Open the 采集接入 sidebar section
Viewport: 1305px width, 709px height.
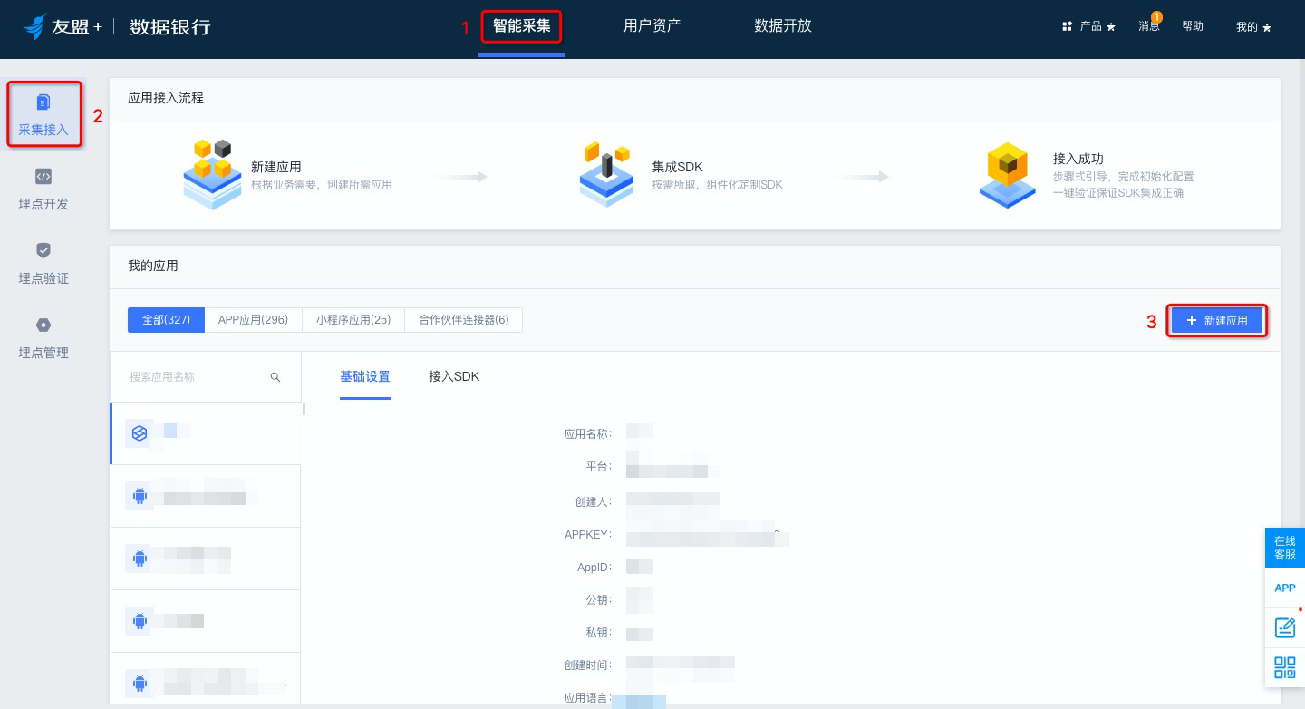pyautogui.click(x=43, y=115)
